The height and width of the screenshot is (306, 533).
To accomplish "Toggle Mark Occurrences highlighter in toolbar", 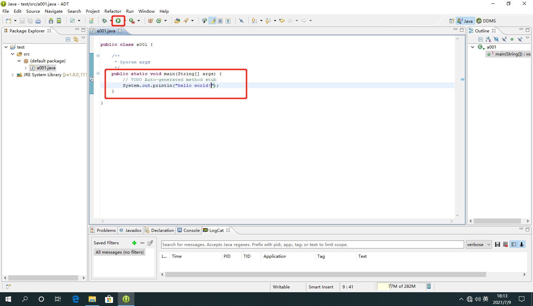I will click(213, 21).
